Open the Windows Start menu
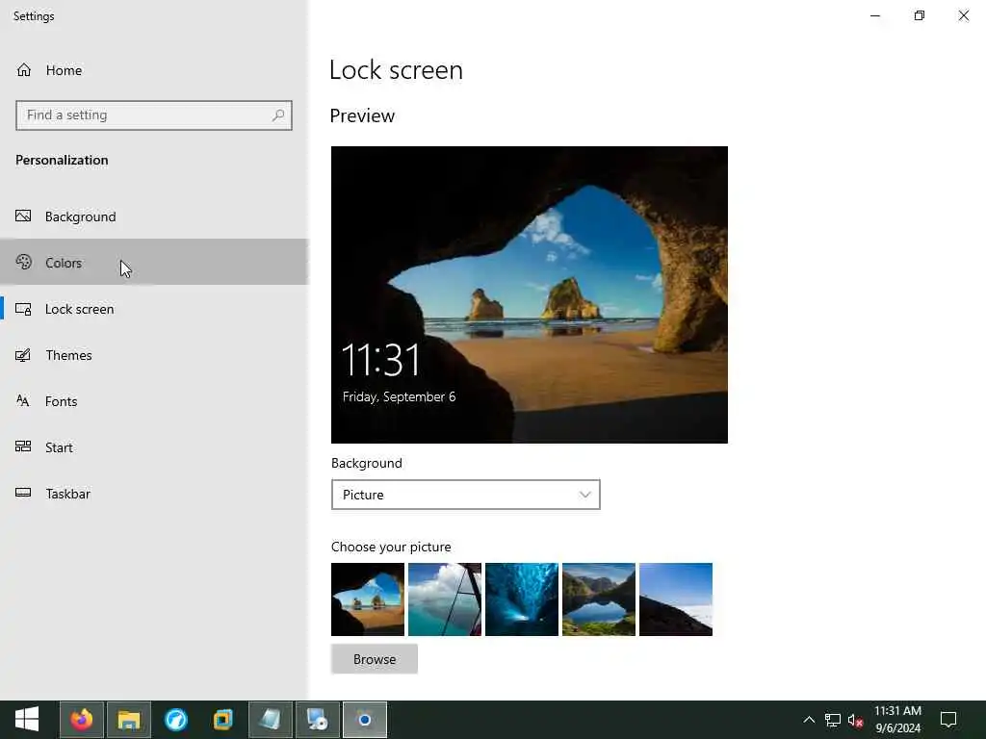The image size is (986, 739). tap(27, 720)
